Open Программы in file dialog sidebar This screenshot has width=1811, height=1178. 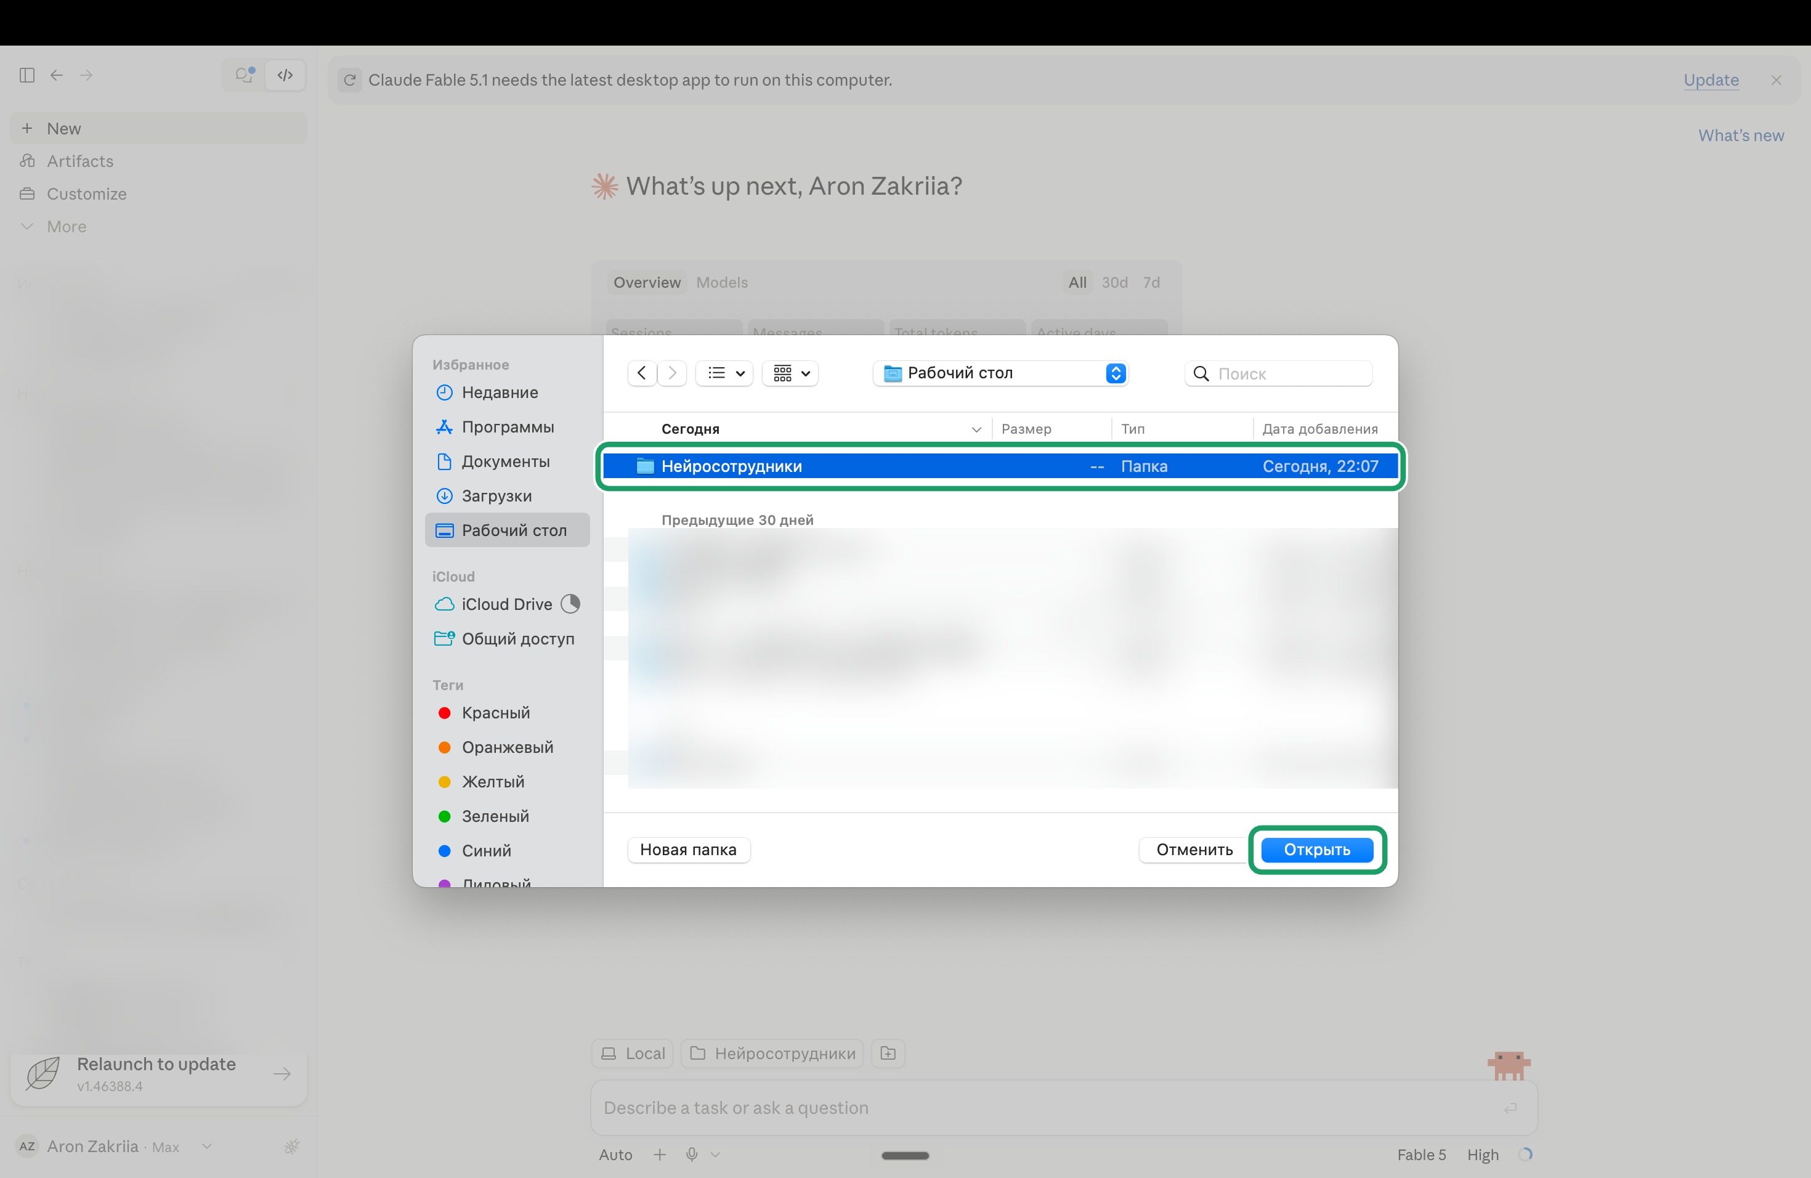tap(507, 427)
